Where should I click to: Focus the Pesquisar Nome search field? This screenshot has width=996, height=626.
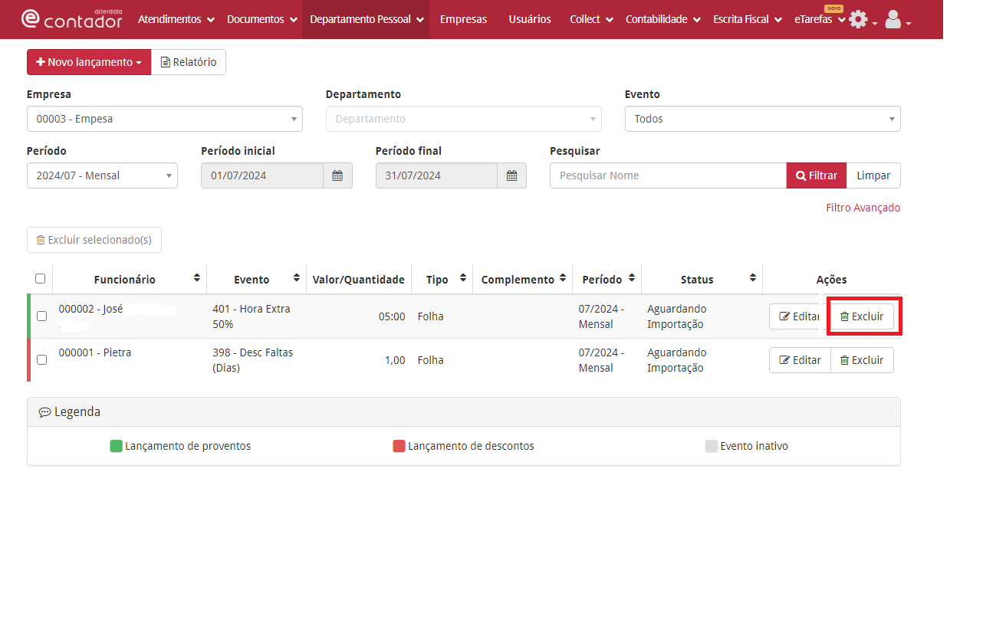(x=668, y=175)
